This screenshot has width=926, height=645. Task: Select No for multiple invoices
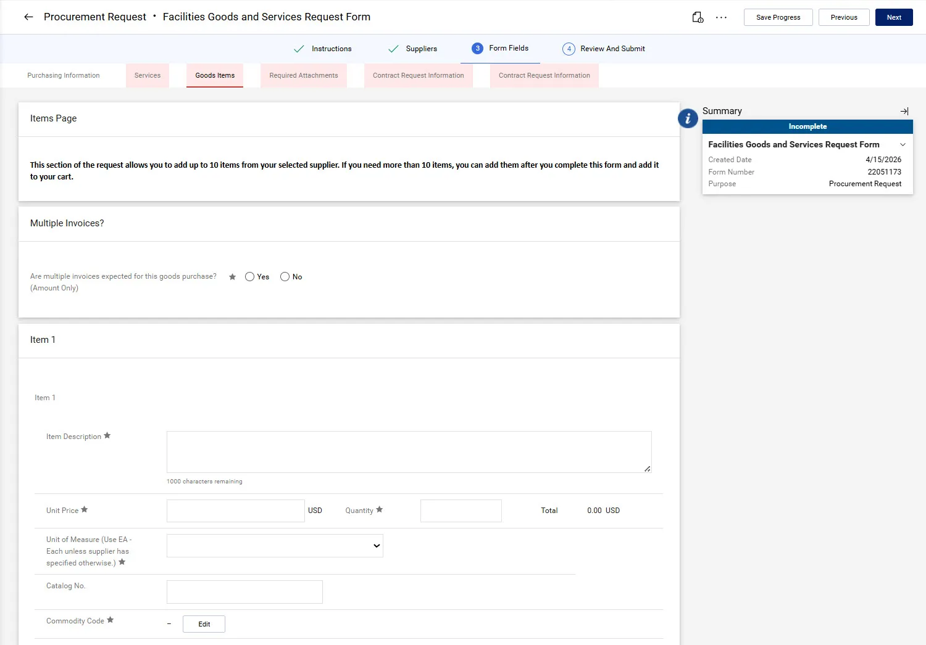coord(285,277)
